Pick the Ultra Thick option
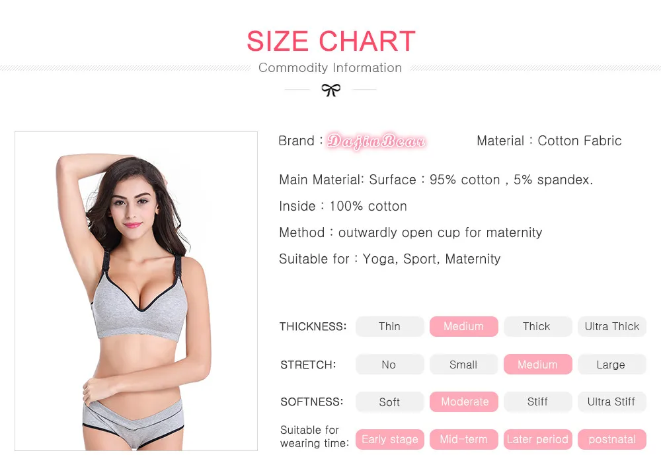 click(611, 326)
